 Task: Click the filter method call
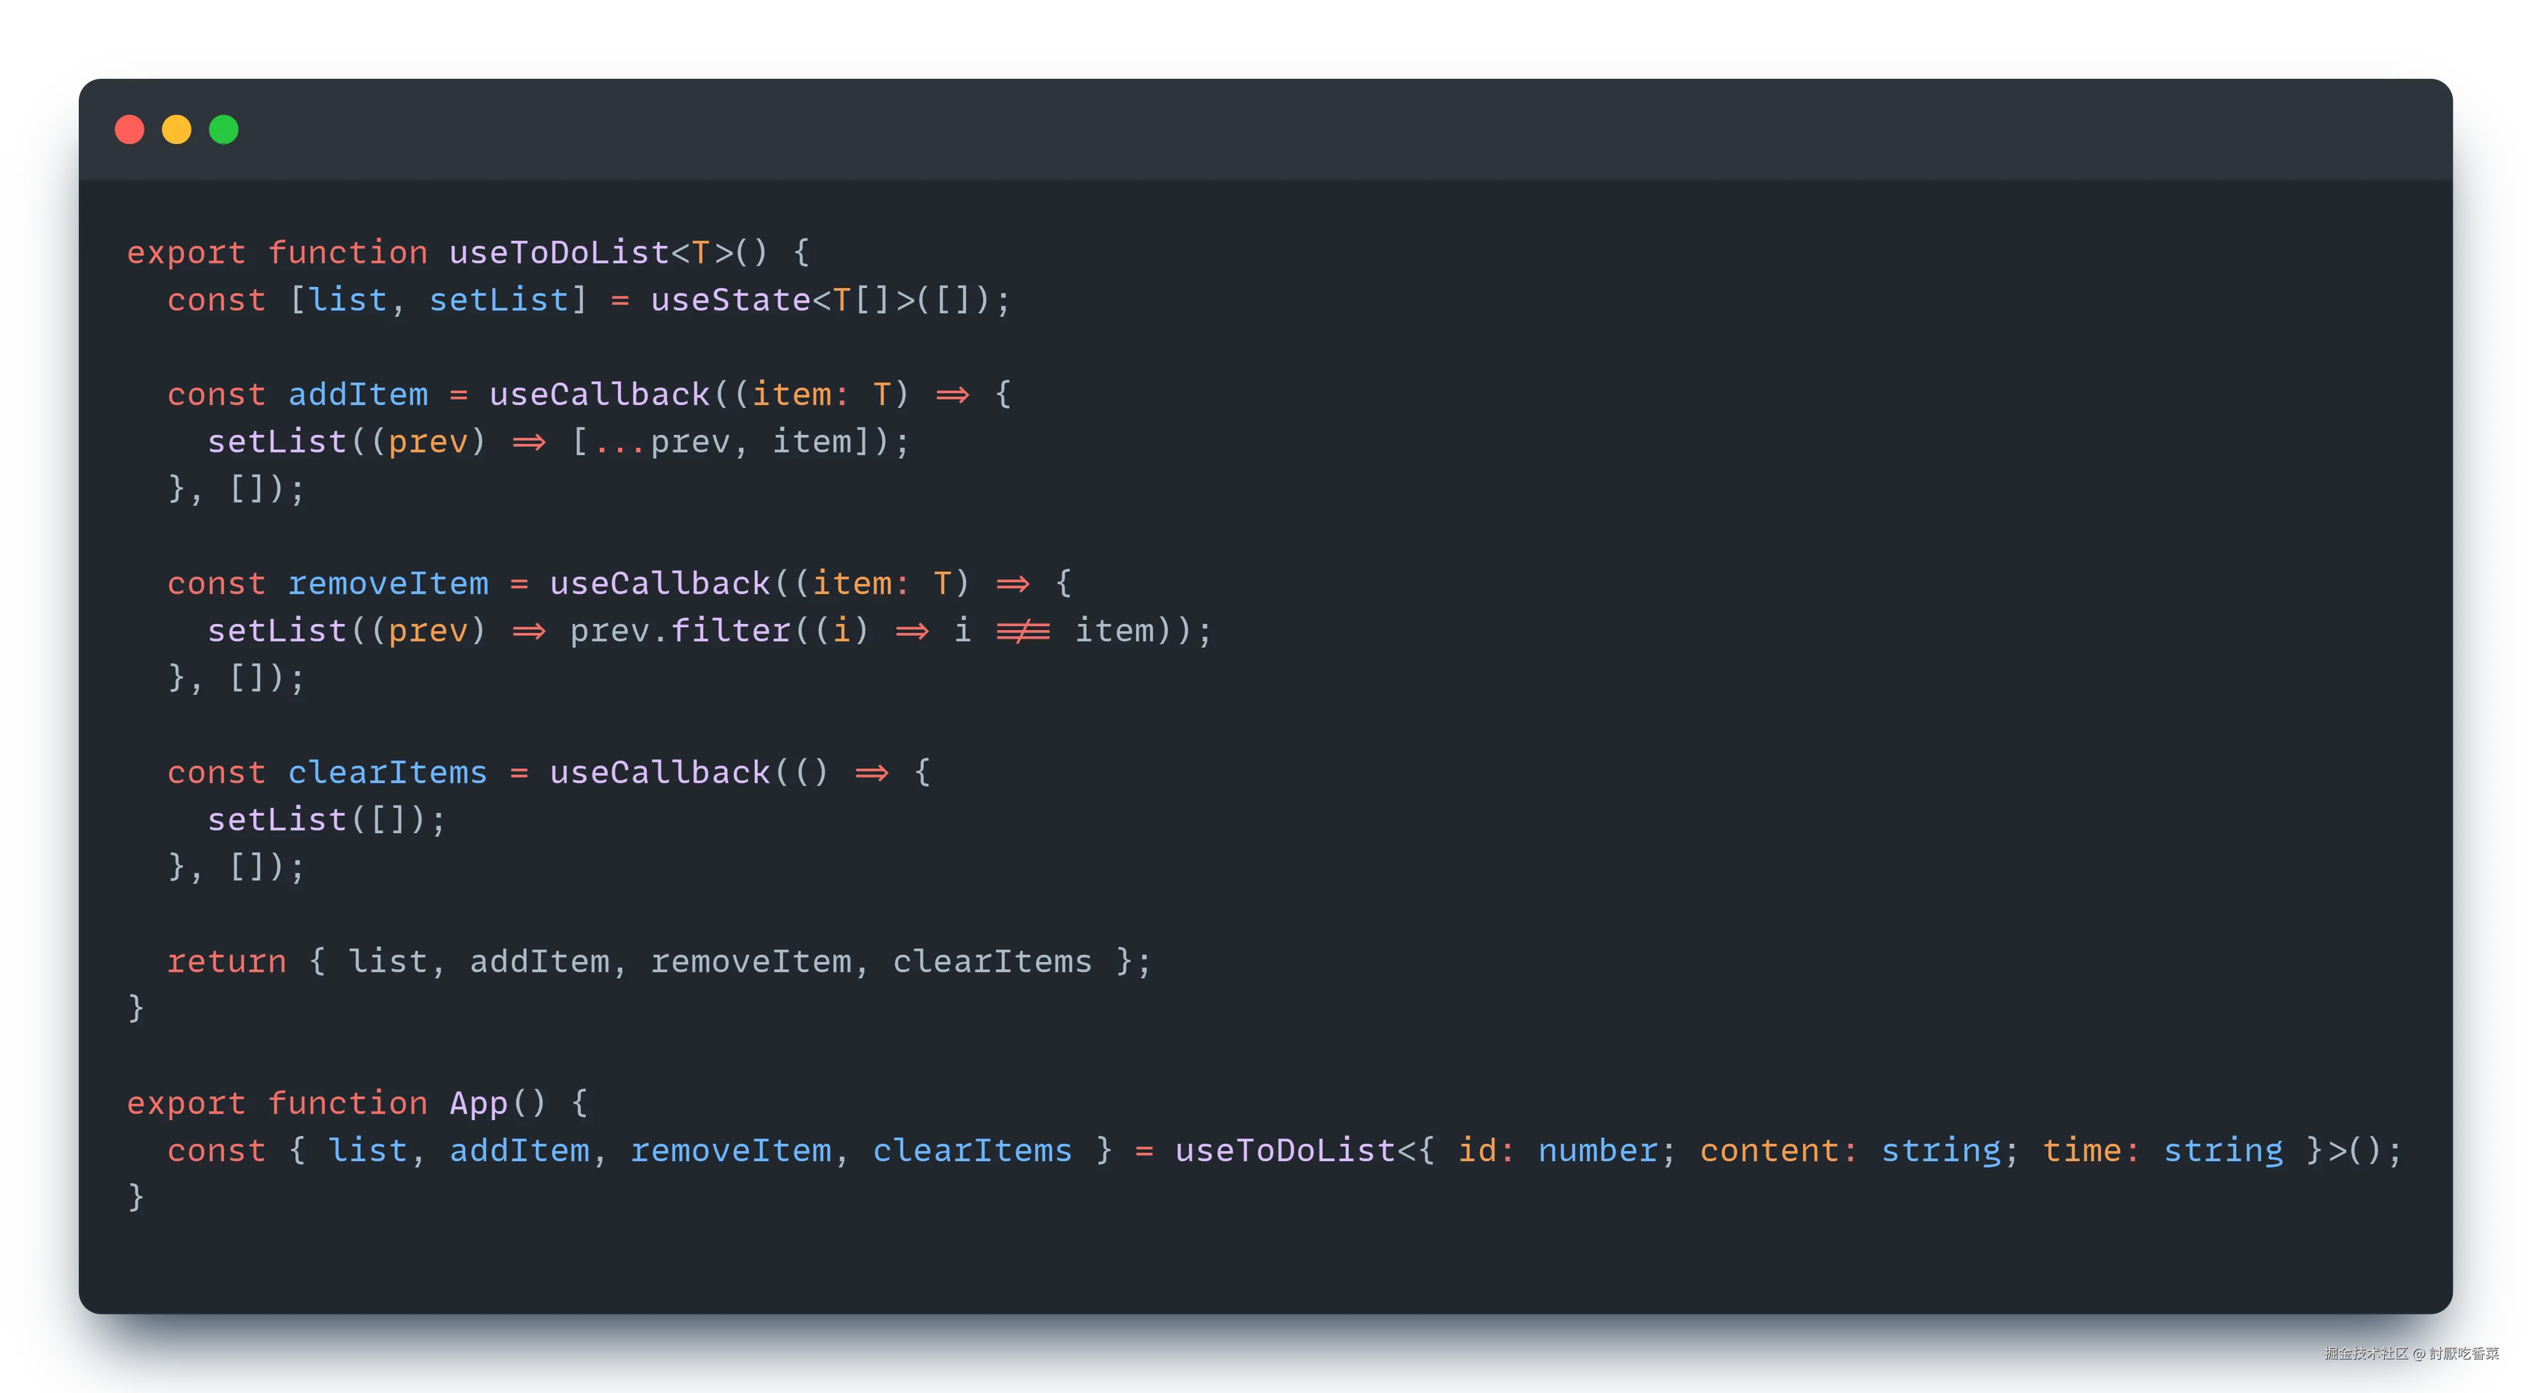731,631
